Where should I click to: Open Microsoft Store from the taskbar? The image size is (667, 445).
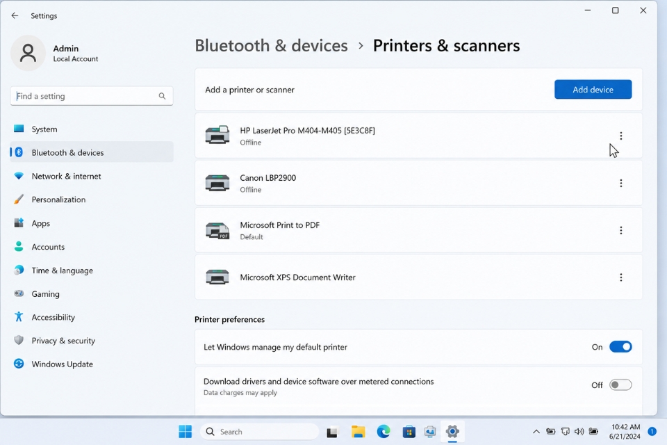point(409,431)
